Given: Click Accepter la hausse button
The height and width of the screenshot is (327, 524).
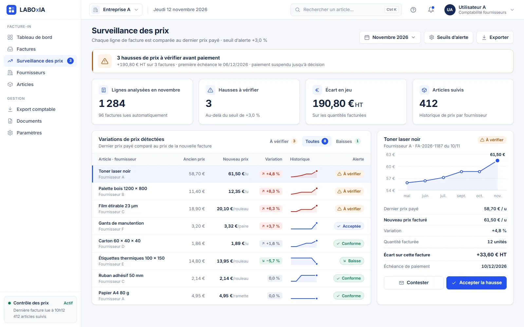Looking at the screenshot, I should [477, 283].
